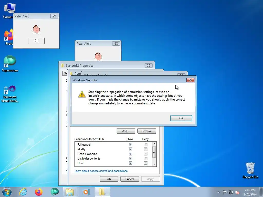
Task: Open the Microsoft Visual Studio desktop shortcut
Action: tap(10, 94)
